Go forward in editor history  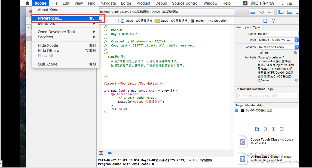tap(115, 21)
